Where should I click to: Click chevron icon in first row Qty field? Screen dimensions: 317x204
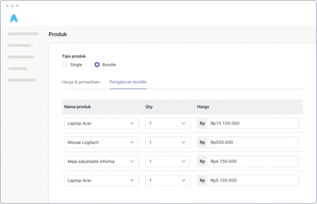click(183, 123)
